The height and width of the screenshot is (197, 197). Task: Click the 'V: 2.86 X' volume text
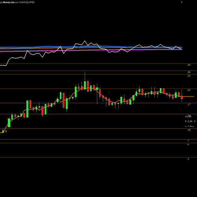tap(190, 121)
